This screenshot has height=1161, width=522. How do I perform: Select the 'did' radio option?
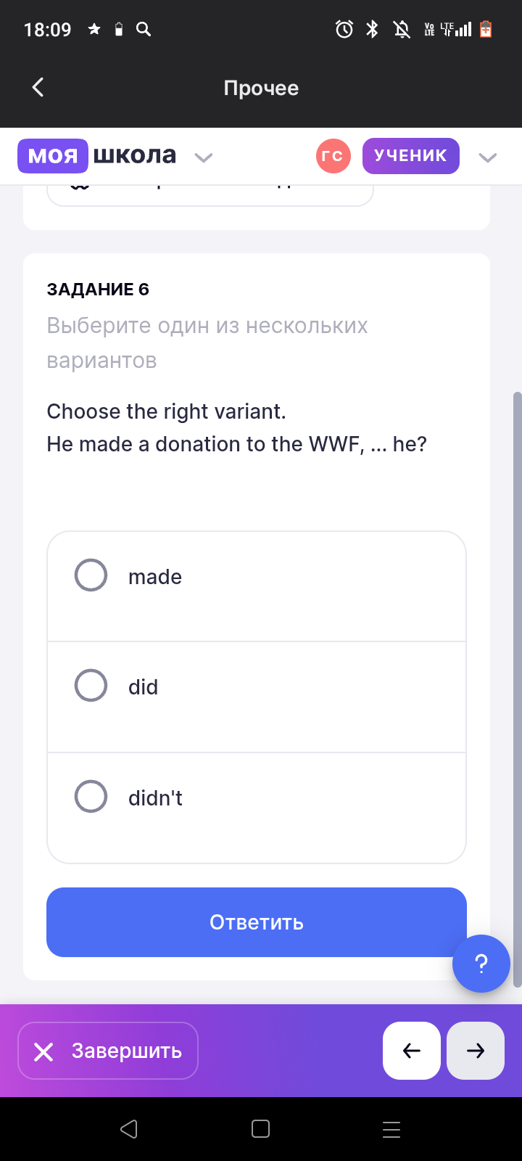coord(91,686)
